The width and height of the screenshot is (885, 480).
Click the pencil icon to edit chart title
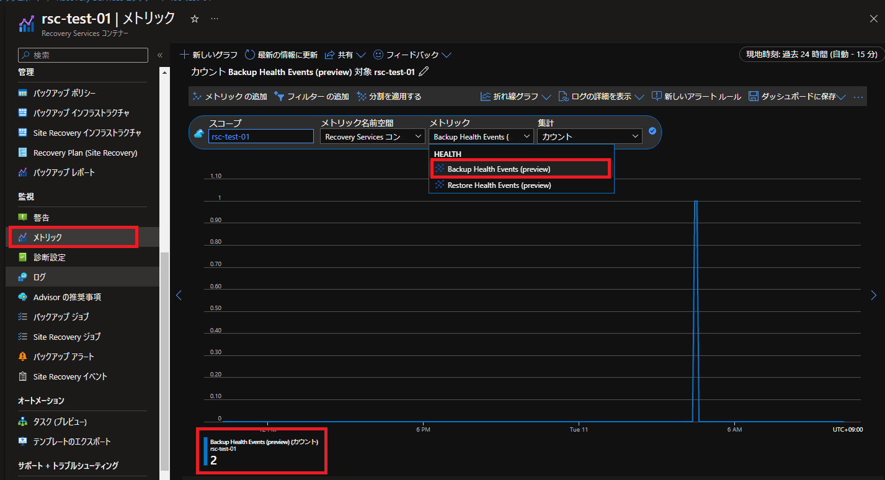[424, 72]
